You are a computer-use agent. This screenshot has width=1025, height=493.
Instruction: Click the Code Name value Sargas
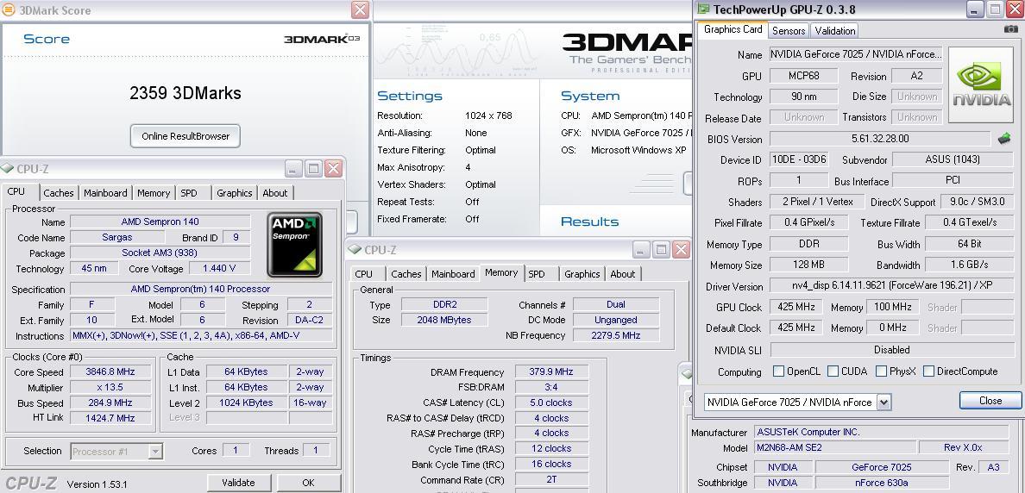(117, 237)
